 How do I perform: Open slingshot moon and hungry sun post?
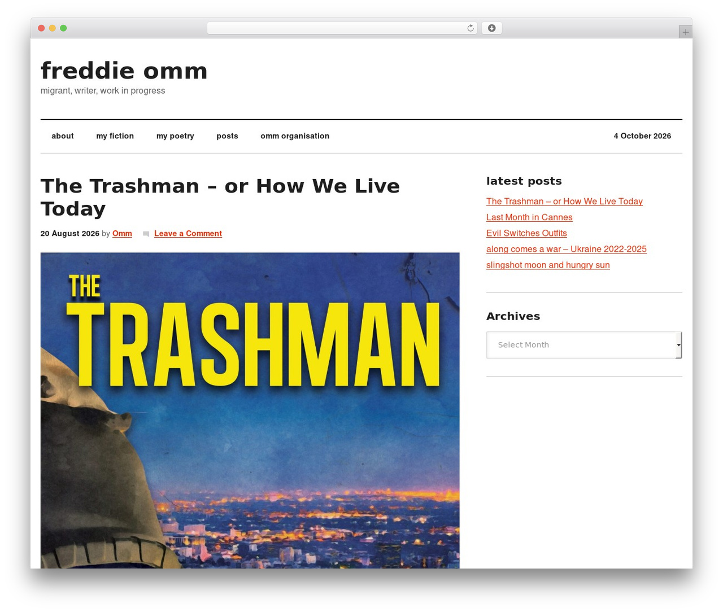(x=548, y=265)
